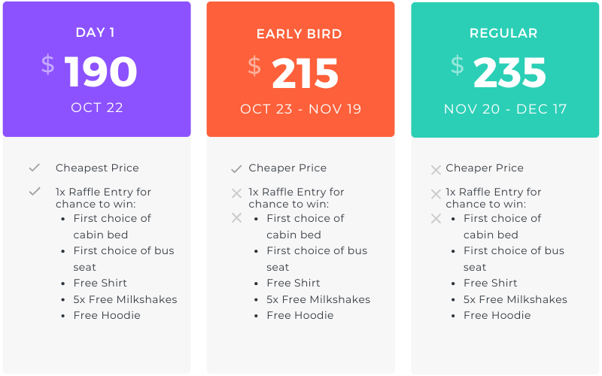Click the REGULAR title label
The width and height of the screenshot is (602, 376).
point(503,33)
